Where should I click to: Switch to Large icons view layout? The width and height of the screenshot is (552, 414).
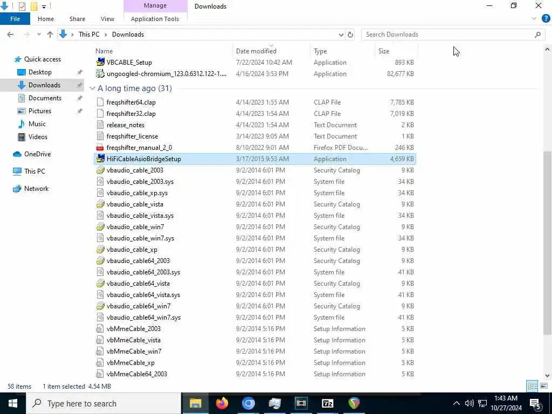pyautogui.click(x=544, y=386)
